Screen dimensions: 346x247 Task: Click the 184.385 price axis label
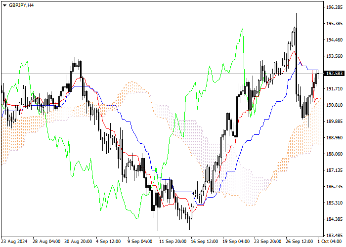[x=334, y=219]
